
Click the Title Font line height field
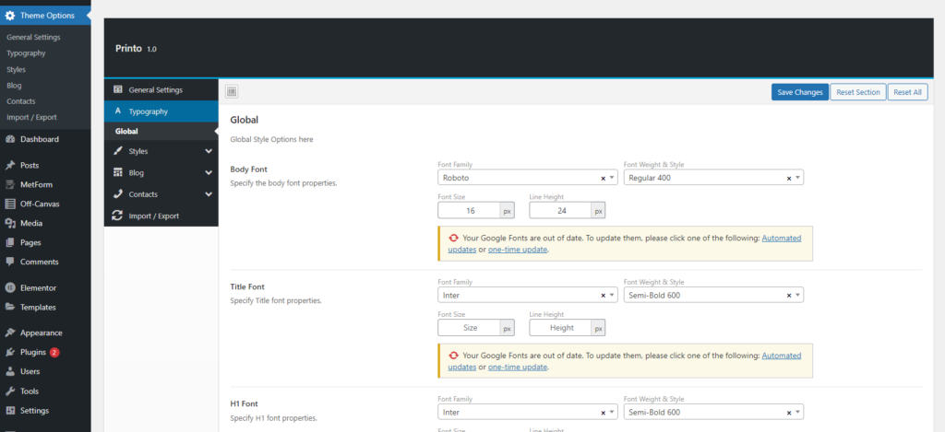[560, 328]
